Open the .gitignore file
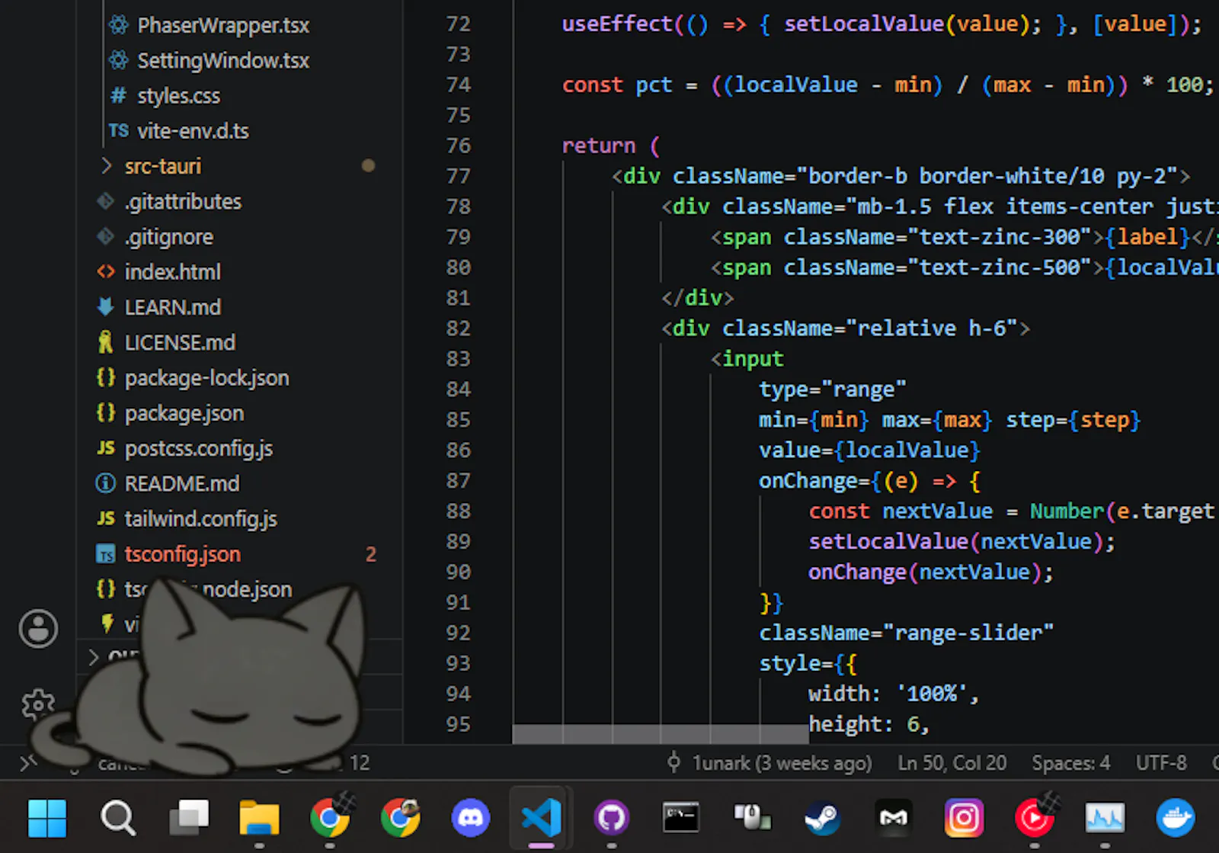 [x=169, y=236]
